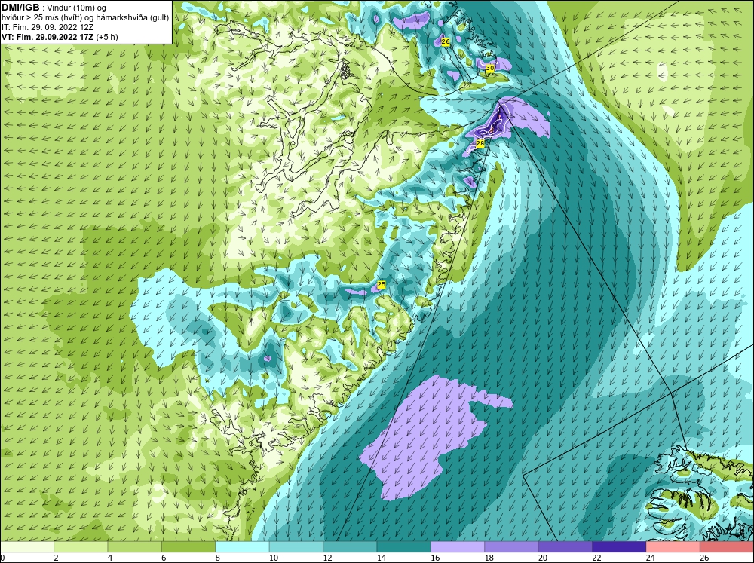
Task: Pick the 8–10 m/s light cyan swatch
Action: (x=242, y=547)
